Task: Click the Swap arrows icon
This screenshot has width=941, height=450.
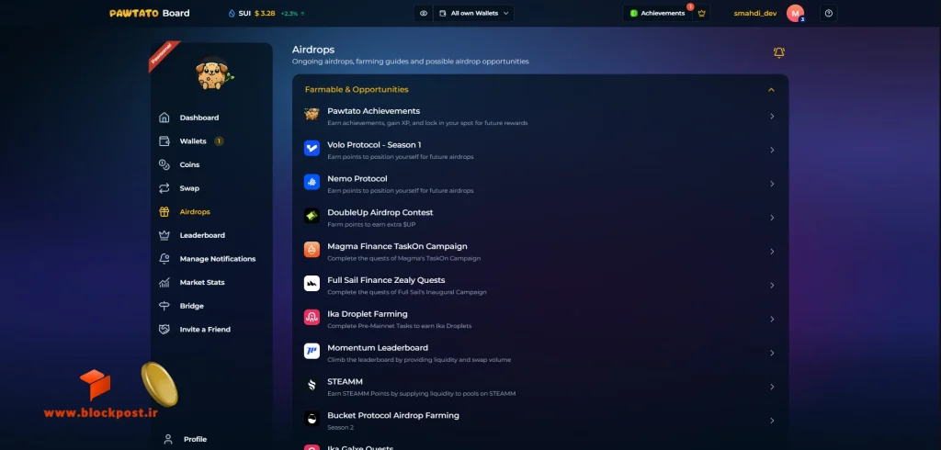Action: (x=164, y=188)
